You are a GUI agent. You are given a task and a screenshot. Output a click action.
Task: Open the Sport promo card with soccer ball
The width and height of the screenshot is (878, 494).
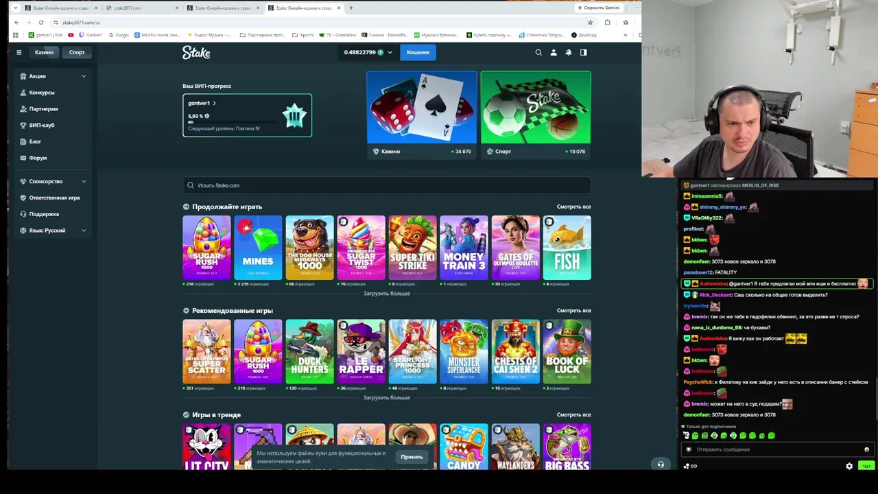click(536, 115)
